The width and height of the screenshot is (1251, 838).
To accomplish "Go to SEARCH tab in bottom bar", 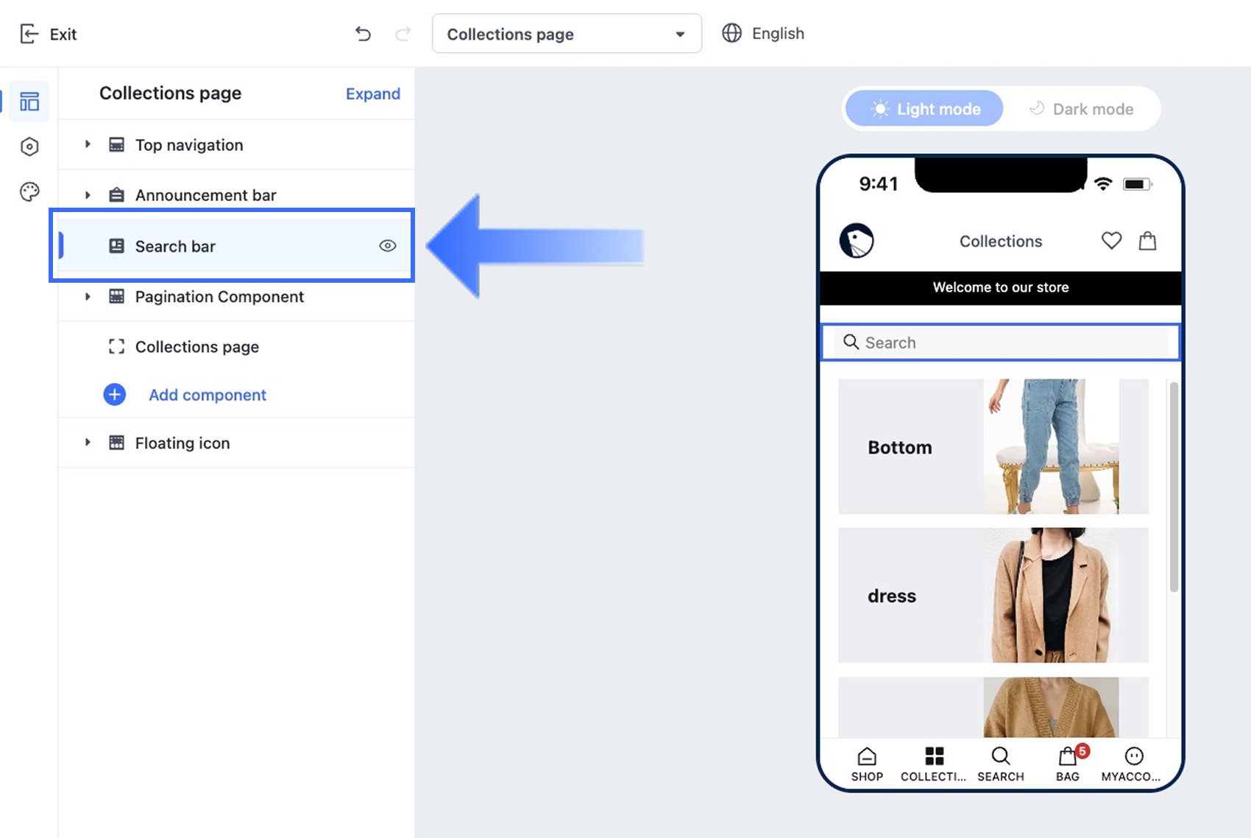I will (x=1001, y=764).
